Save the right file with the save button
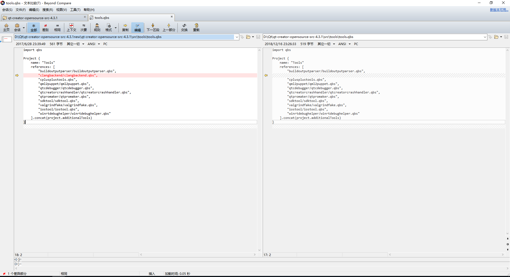510x277 pixels. pos(506,37)
